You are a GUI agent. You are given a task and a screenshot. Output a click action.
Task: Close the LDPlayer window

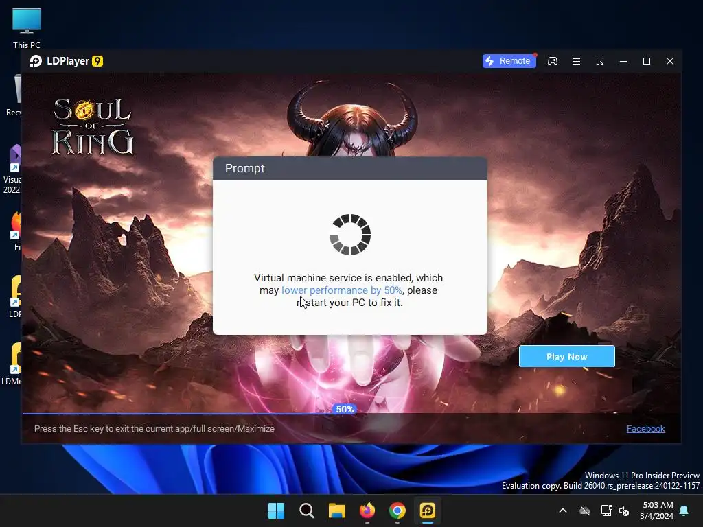[670, 61]
